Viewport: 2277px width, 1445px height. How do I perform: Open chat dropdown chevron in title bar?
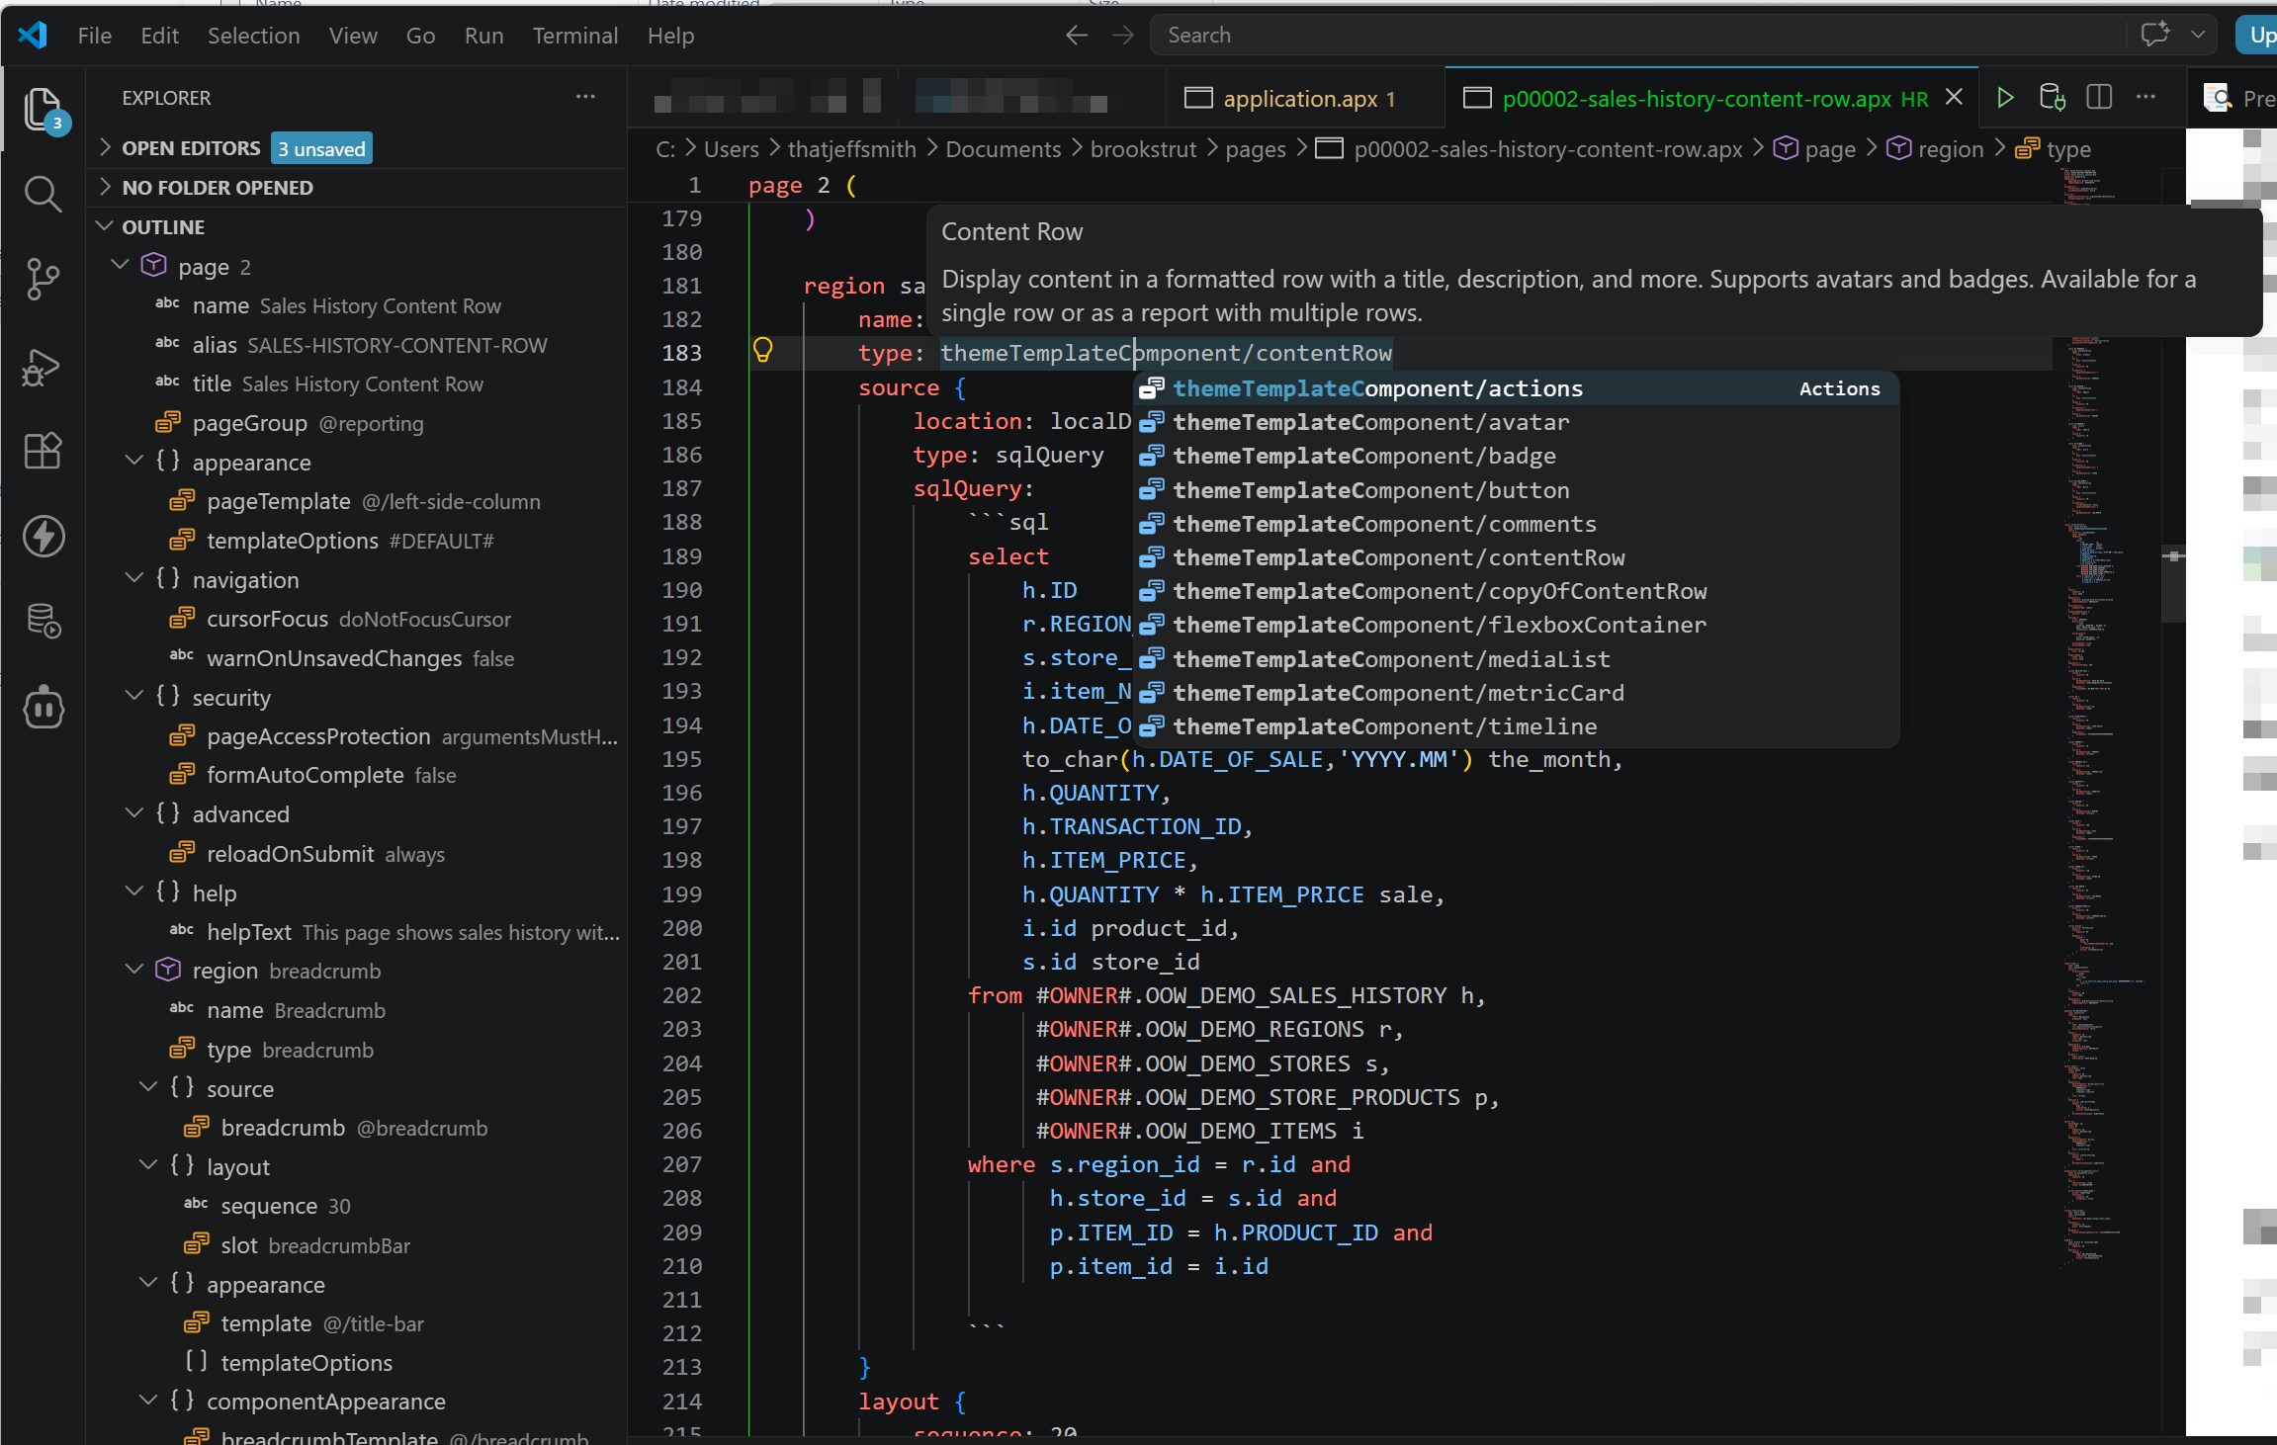click(2198, 35)
